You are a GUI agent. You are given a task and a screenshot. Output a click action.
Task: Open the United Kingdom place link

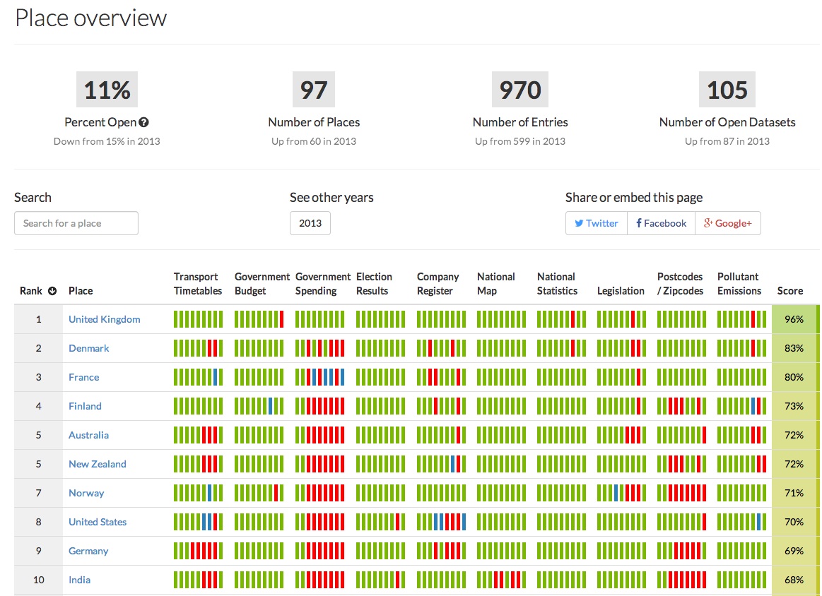(x=104, y=319)
